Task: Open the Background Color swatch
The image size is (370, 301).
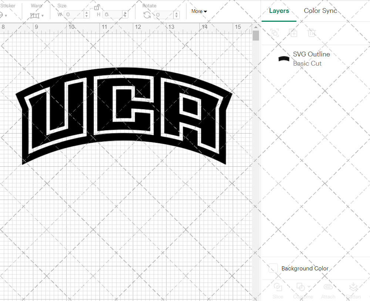Action: 273,268
